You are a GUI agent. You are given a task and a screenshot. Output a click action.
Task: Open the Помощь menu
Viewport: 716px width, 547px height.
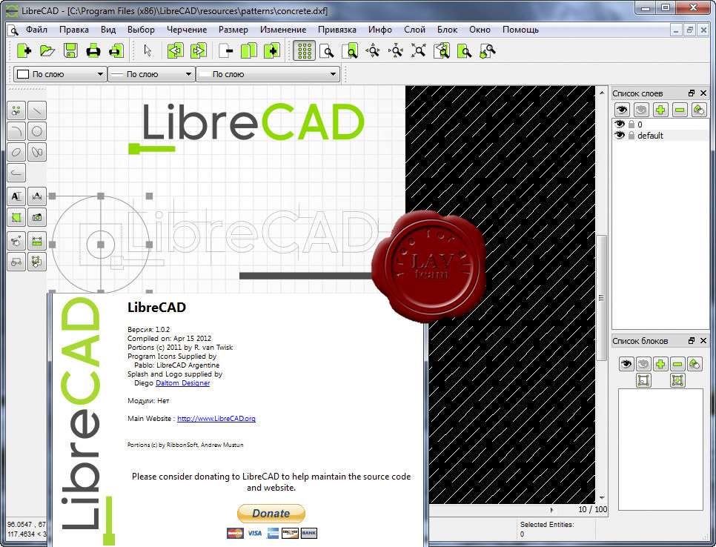pos(520,30)
